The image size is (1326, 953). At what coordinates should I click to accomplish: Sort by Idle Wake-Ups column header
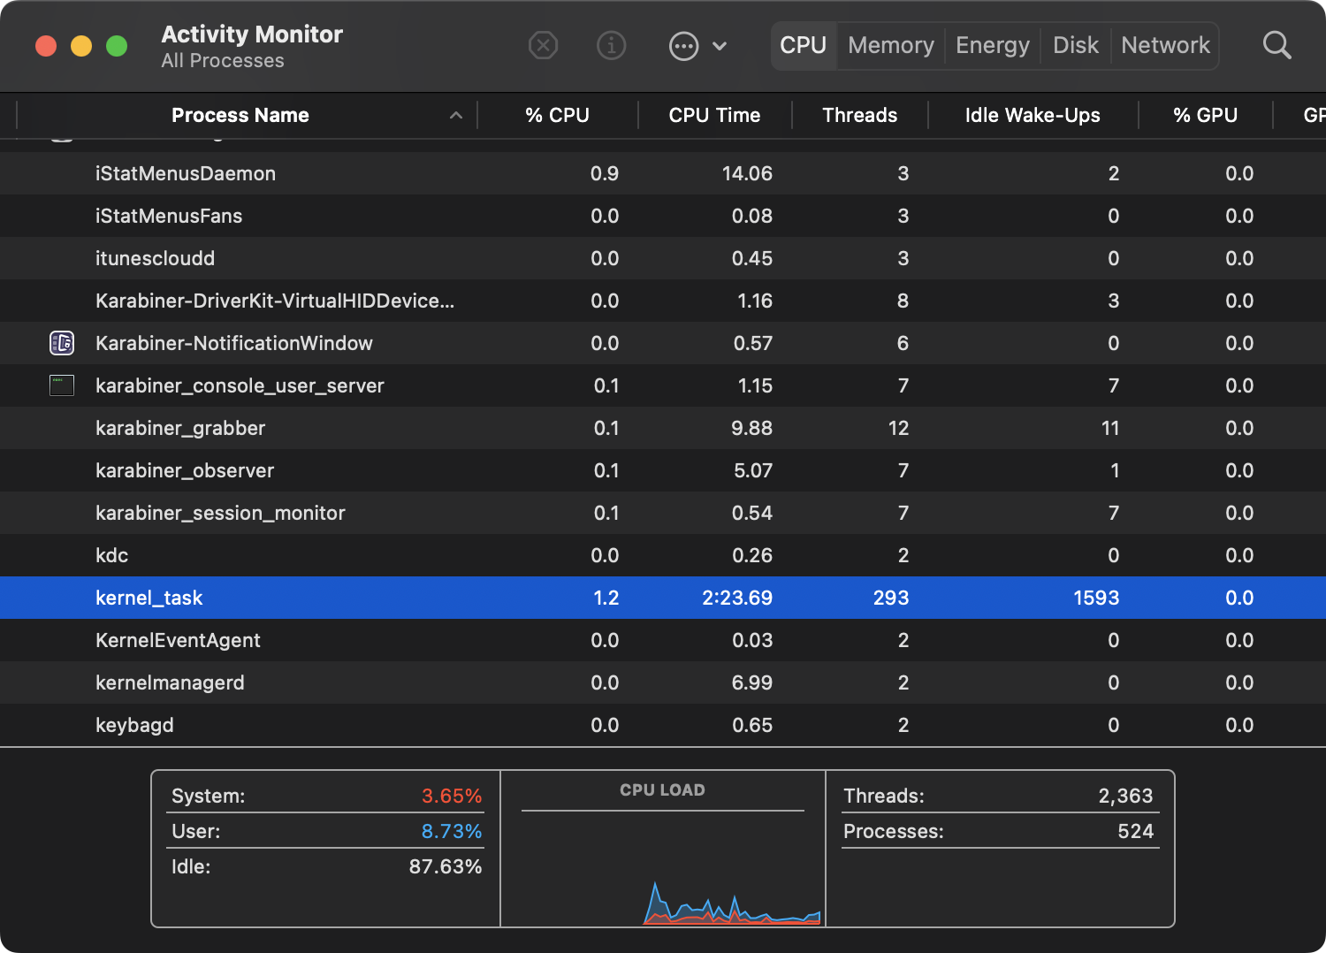click(x=1033, y=115)
